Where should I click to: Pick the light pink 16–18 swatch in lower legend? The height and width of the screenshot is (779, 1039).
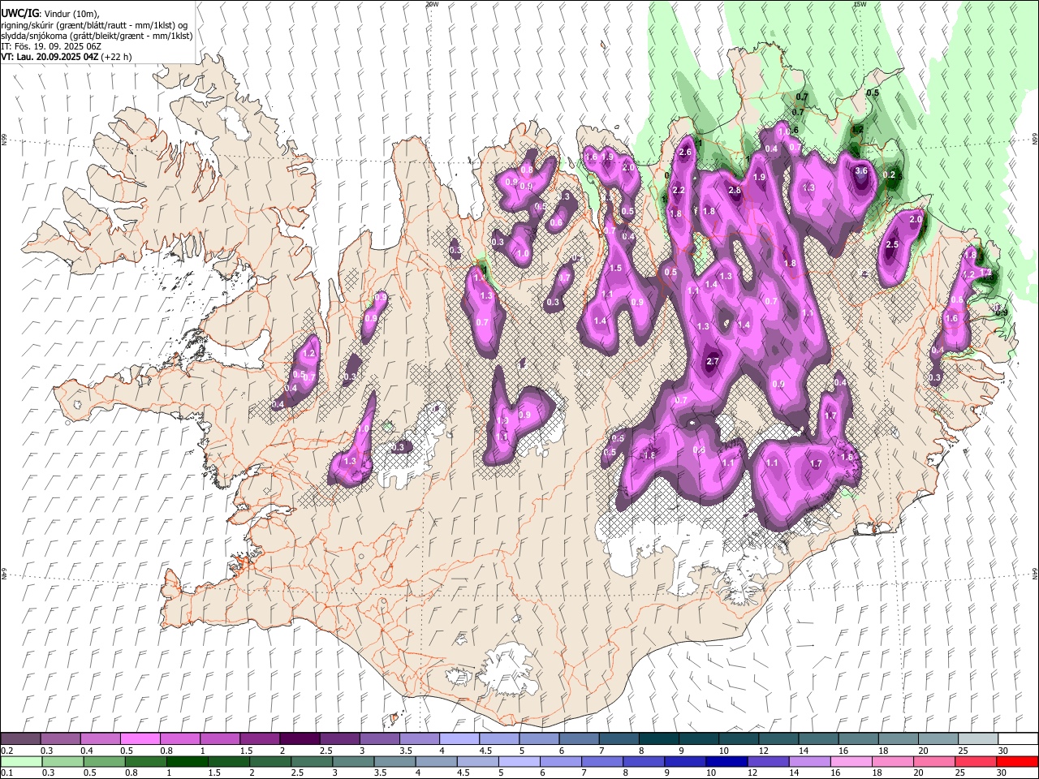coord(851,762)
